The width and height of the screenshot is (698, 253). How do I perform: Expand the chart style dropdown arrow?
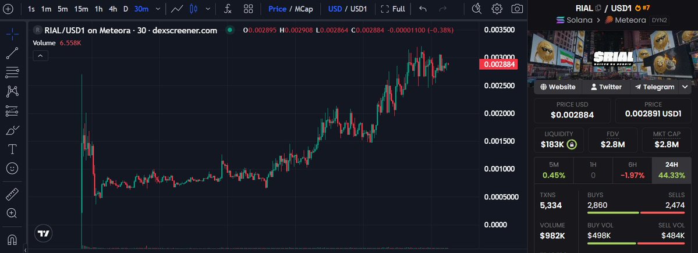[x=208, y=9]
